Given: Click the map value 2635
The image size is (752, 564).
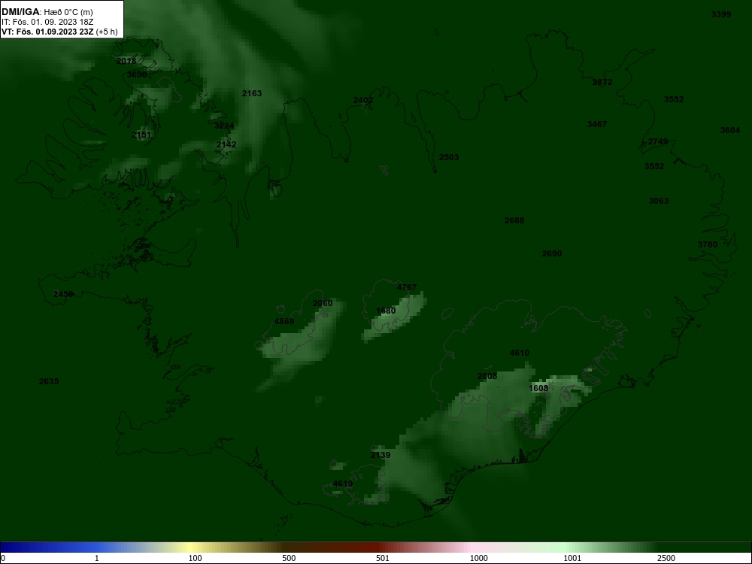Looking at the screenshot, I should coord(49,381).
